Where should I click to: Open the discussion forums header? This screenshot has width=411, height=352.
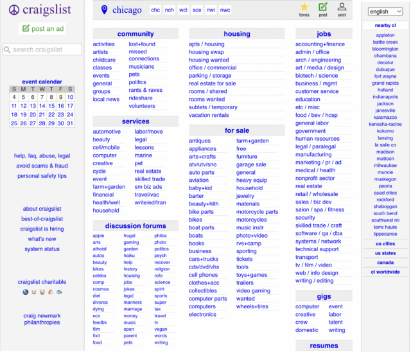pos(136,226)
